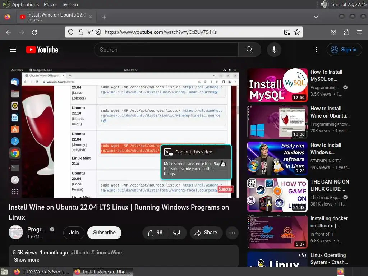
Task: Click picture-in-picture icon in address bar
Action: coord(287,32)
